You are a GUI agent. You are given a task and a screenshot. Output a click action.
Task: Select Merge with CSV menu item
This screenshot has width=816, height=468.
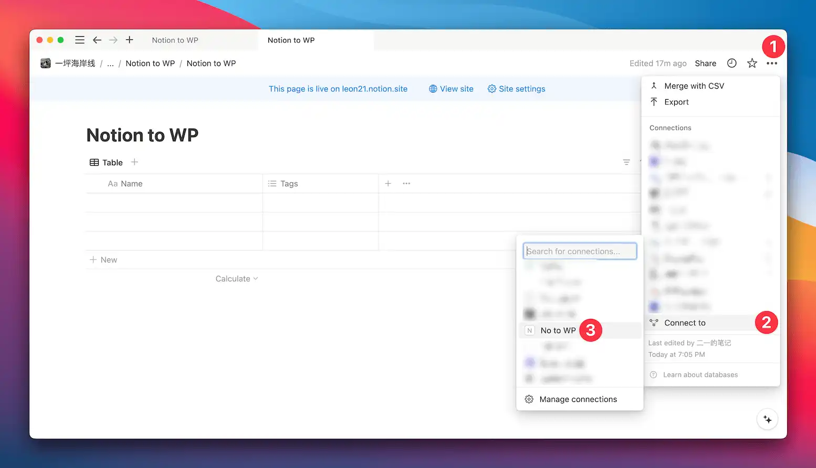point(694,86)
